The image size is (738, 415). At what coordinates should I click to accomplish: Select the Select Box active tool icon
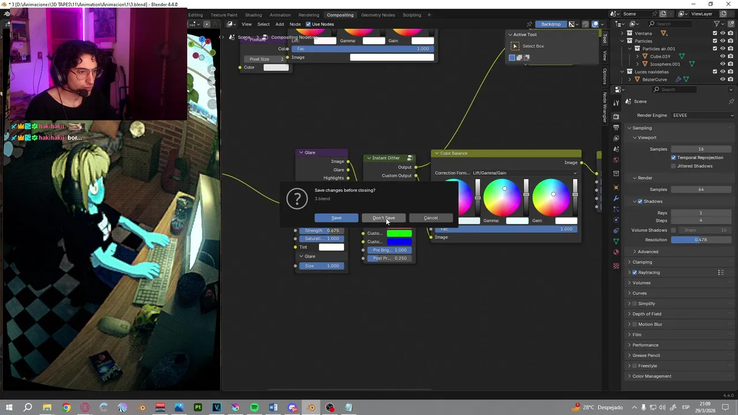click(515, 46)
